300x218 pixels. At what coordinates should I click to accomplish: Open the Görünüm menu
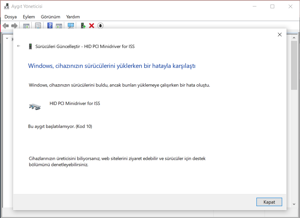(x=50, y=17)
